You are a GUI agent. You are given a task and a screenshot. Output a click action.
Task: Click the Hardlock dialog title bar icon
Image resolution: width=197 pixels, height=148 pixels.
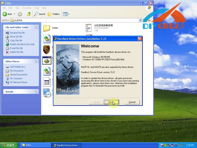point(55,39)
